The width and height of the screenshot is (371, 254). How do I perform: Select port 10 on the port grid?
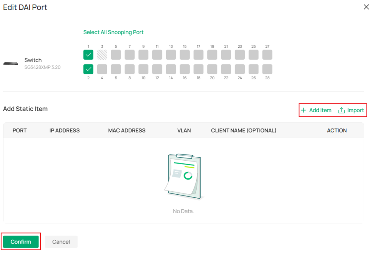(x=143, y=69)
